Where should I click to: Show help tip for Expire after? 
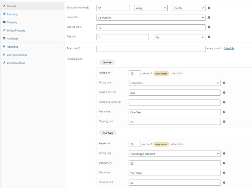pos(209,17)
